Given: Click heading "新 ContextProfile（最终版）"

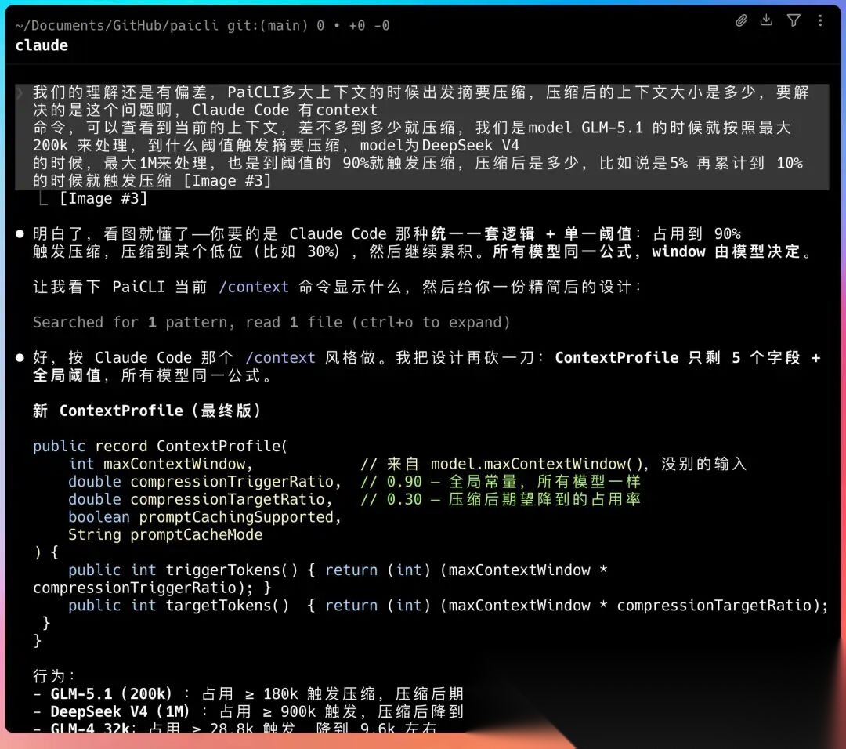Looking at the screenshot, I should [147, 411].
